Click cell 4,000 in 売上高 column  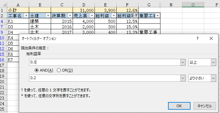[x=84, y=21]
